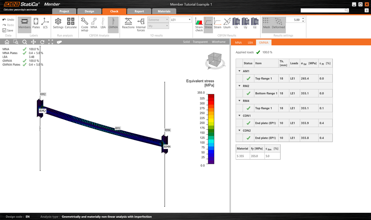This screenshot has height=220, width=371.
Task: Open the LBA results tab
Action: tap(250, 43)
